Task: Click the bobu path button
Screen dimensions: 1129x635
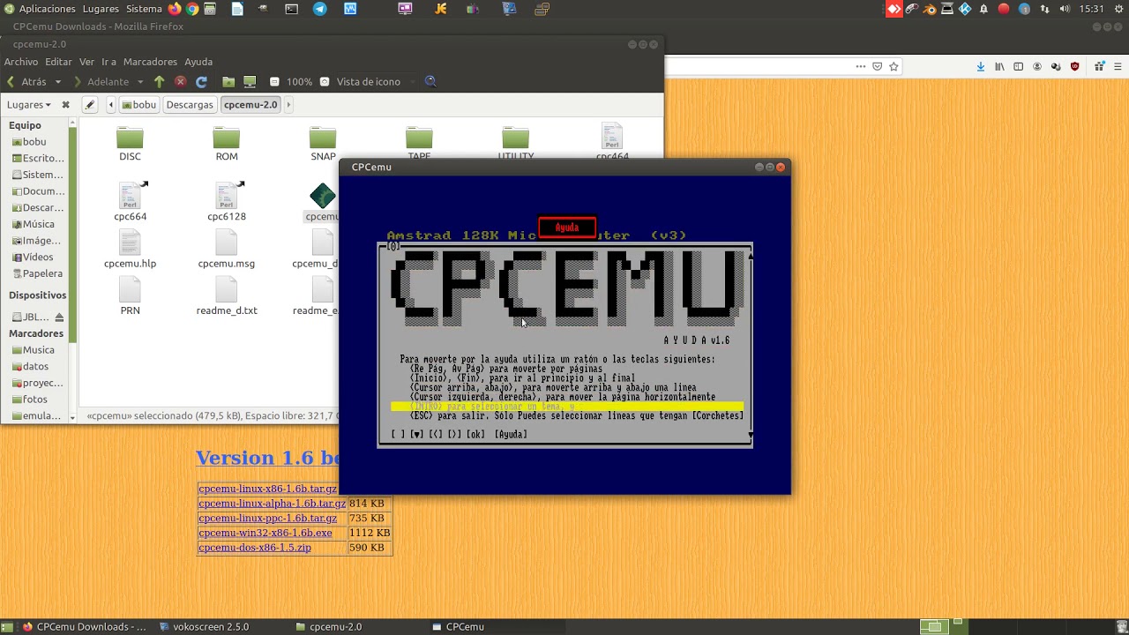Action: (138, 104)
